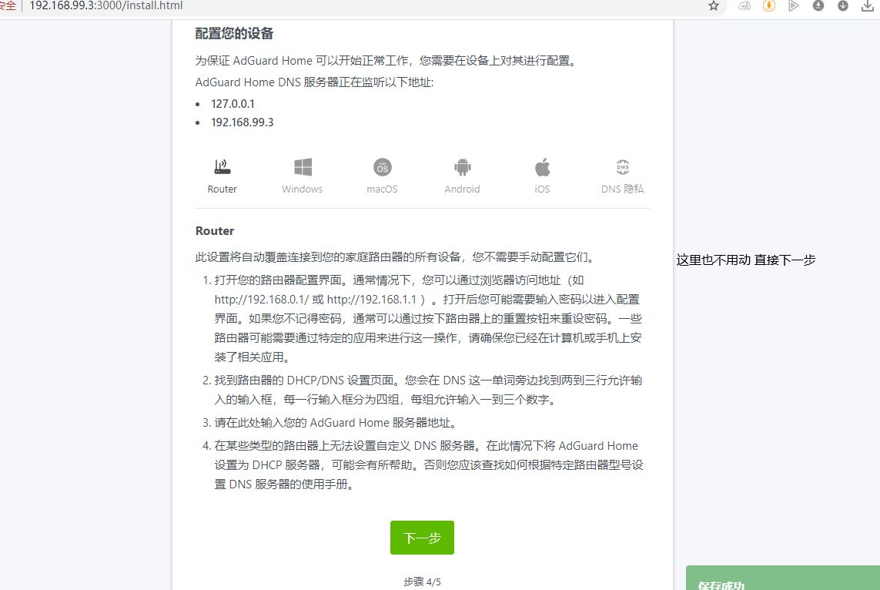
Task: Bookmark this page with the star icon
Action: pos(714,6)
